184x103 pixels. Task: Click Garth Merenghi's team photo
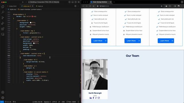coord(95,74)
